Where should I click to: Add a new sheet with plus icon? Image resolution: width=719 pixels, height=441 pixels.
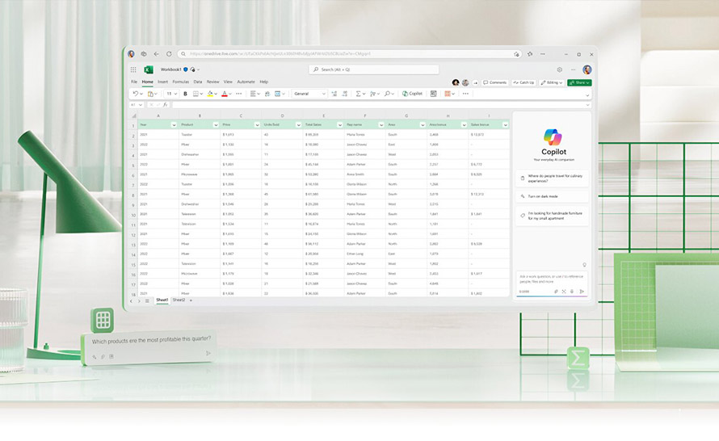(x=191, y=300)
